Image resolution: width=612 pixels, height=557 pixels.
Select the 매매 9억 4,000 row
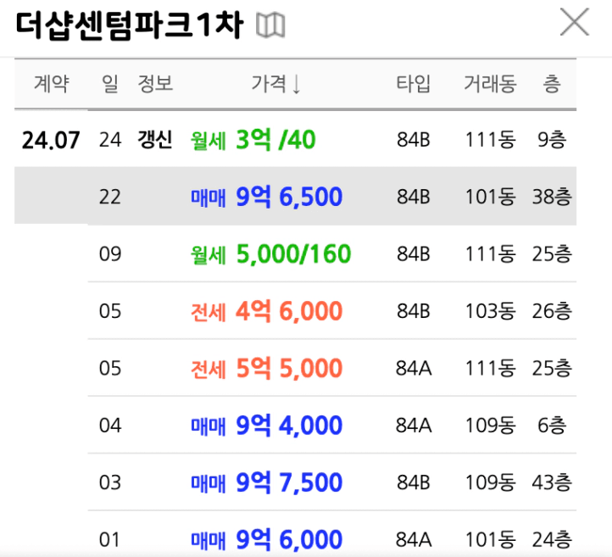point(331,425)
